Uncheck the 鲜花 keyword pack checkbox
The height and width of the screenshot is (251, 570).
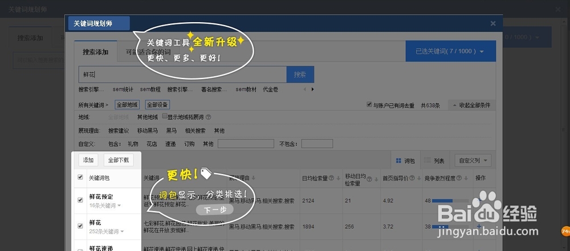pyautogui.click(x=80, y=226)
